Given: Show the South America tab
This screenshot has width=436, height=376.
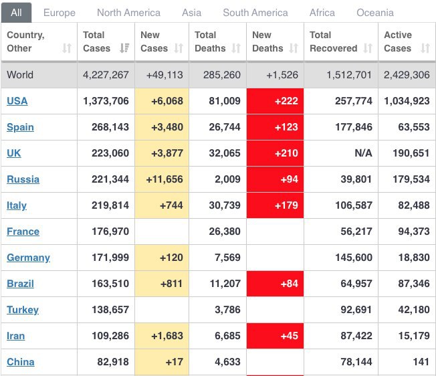Looking at the screenshot, I should [x=255, y=13].
